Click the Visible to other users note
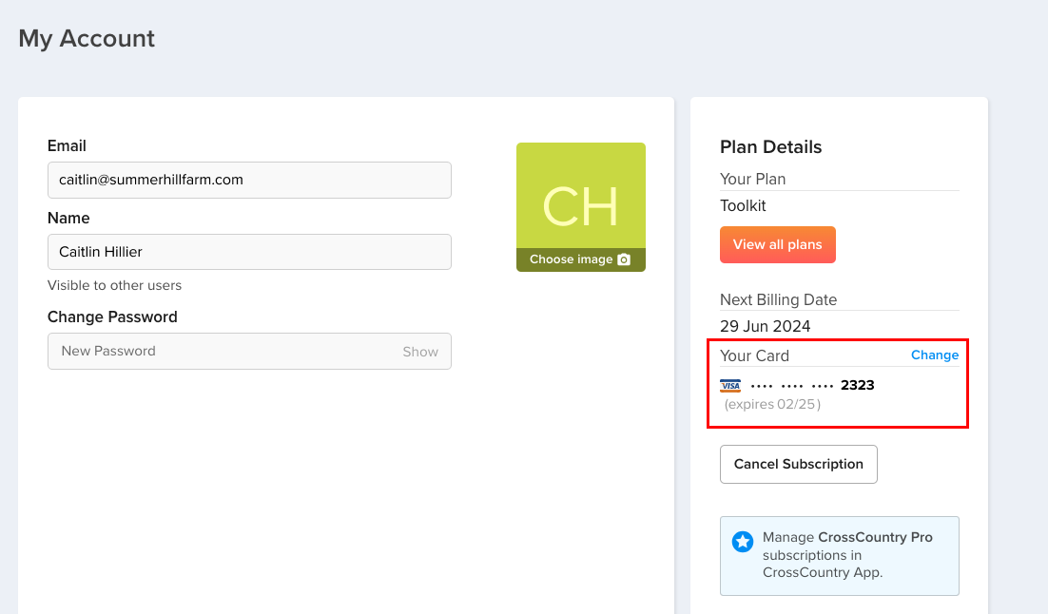The width and height of the screenshot is (1048, 614). [x=114, y=285]
